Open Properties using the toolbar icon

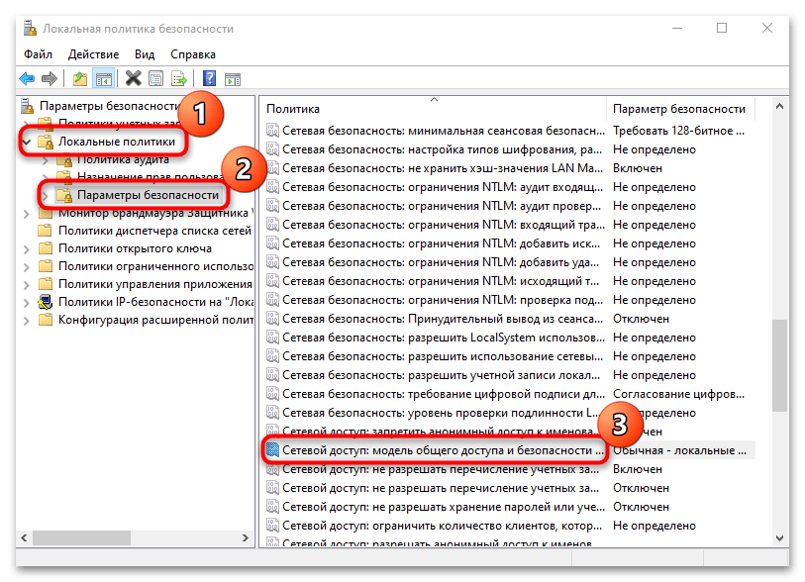(x=156, y=79)
